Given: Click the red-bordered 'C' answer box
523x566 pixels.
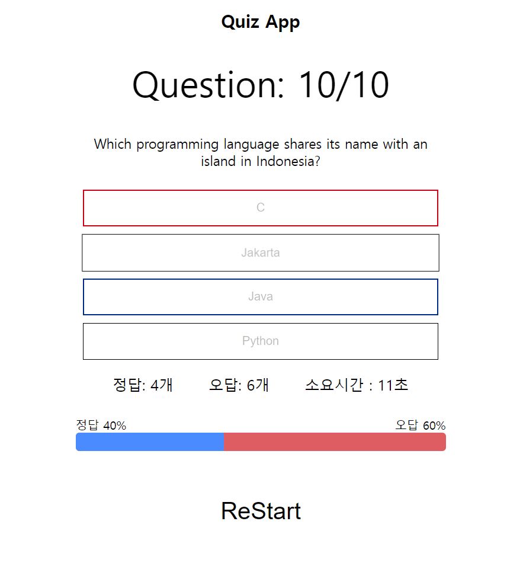Looking at the screenshot, I should click(x=261, y=208).
